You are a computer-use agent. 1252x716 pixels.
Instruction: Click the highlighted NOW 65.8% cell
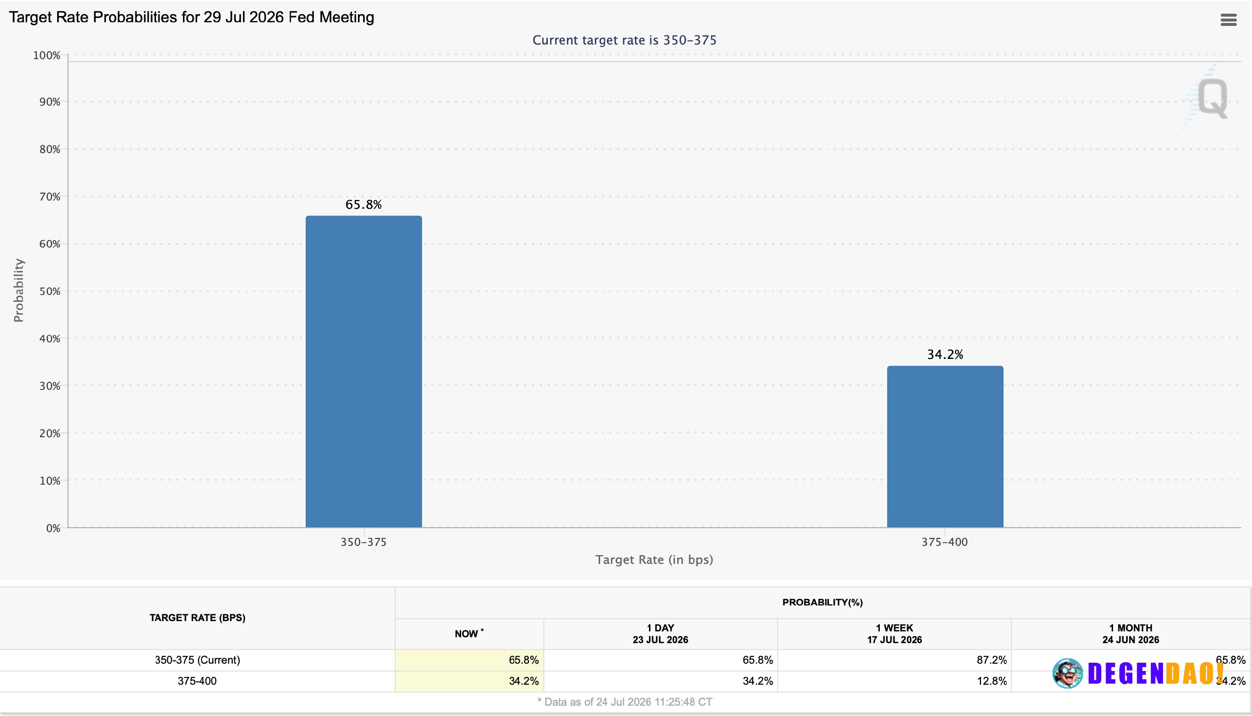coord(469,660)
